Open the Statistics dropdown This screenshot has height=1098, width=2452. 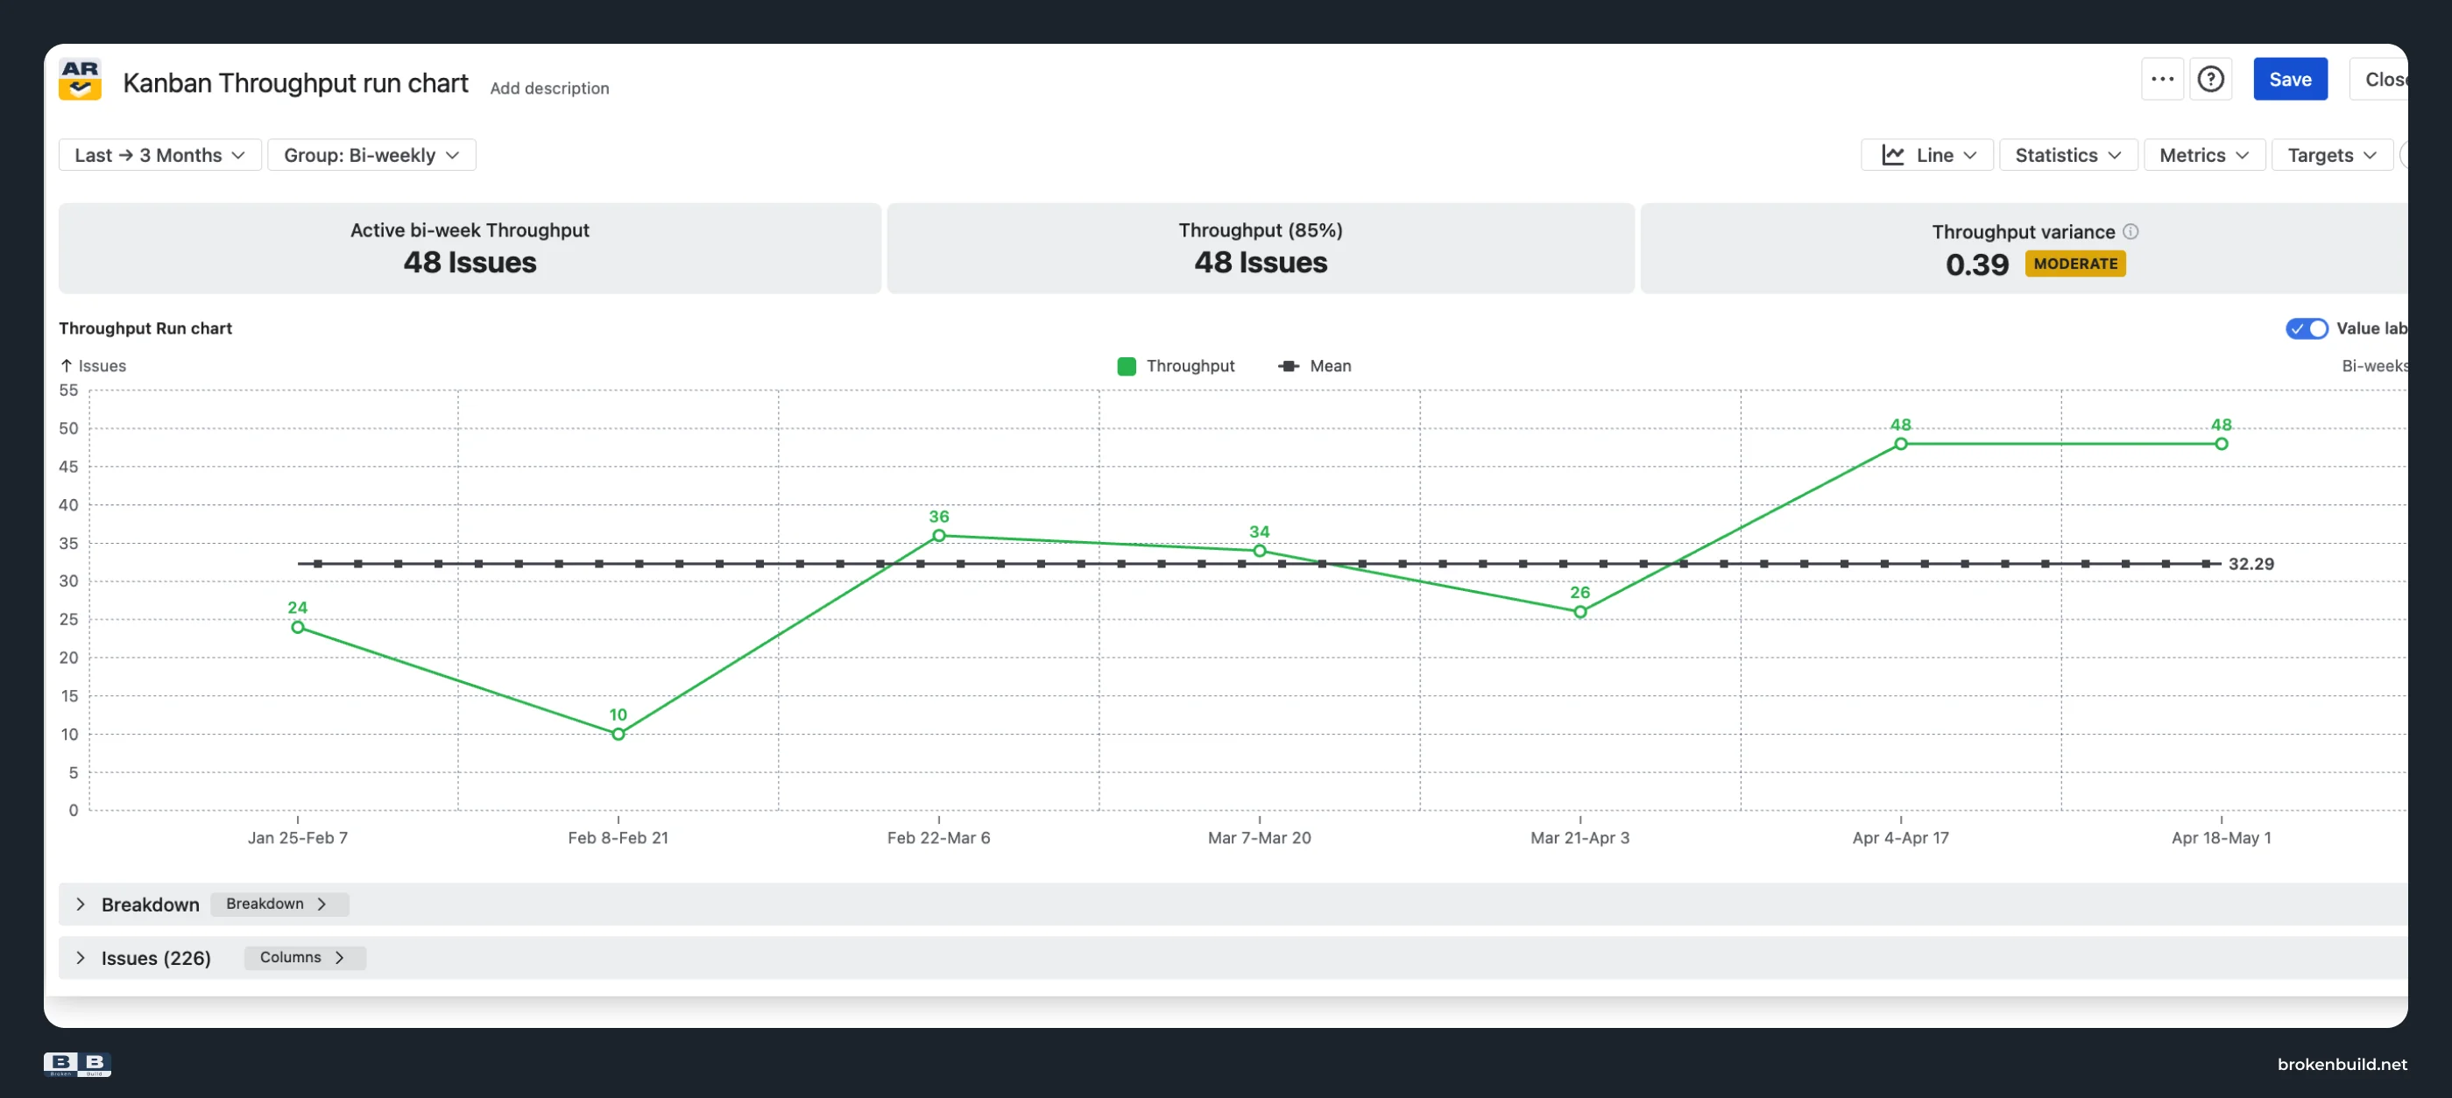2067,155
